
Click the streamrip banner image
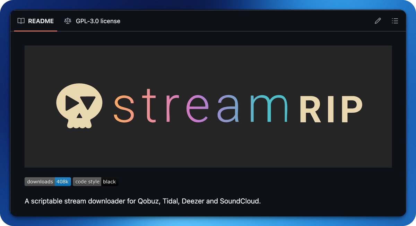pos(208,106)
